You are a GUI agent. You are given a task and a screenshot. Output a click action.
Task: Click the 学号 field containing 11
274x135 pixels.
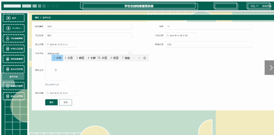(208, 27)
